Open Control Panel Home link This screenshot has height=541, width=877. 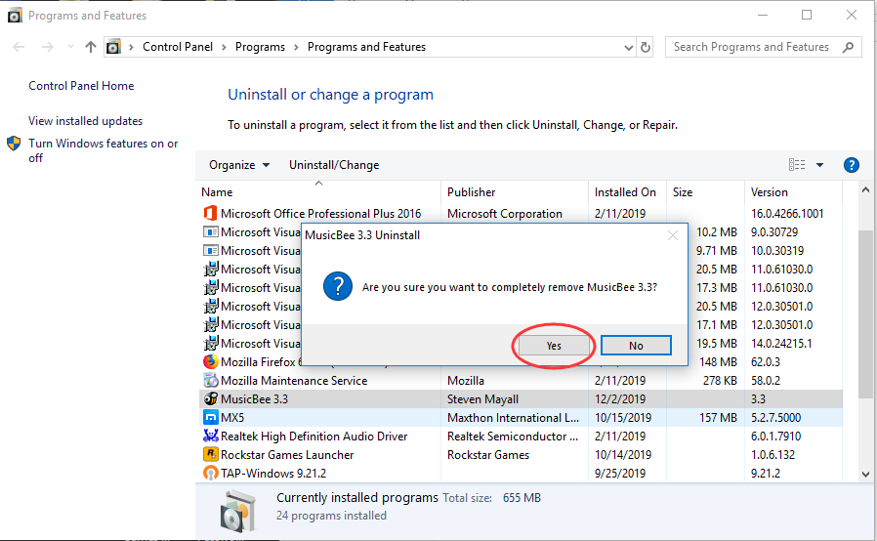click(81, 86)
